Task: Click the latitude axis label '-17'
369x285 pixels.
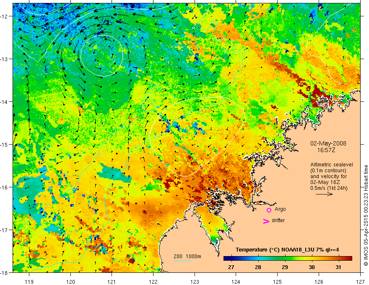Action: [4, 230]
